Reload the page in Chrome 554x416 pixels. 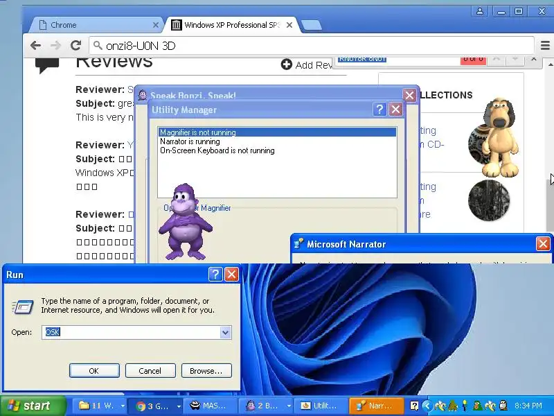click(x=75, y=46)
